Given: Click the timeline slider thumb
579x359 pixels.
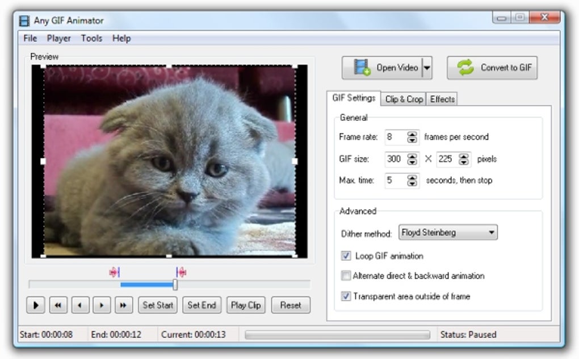Looking at the screenshot, I should pos(175,285).
